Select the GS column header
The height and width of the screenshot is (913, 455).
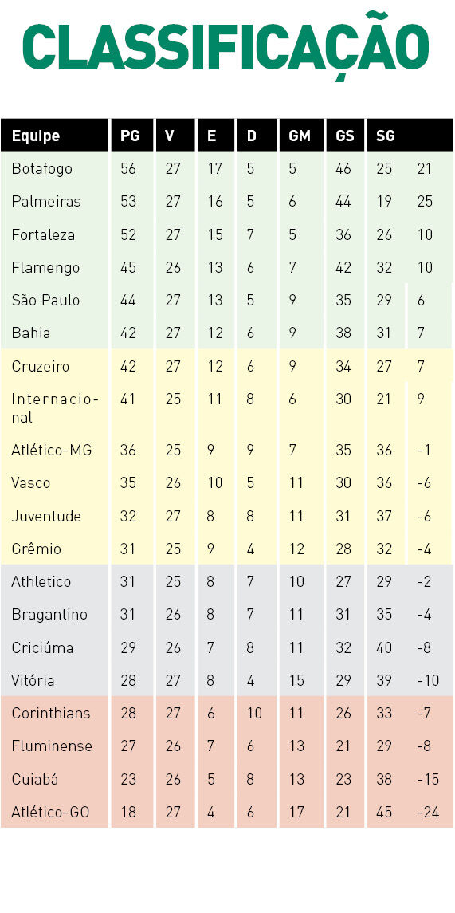coord(344,136)
